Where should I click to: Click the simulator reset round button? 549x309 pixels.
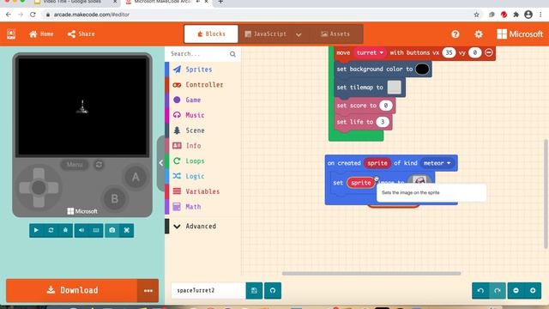pos(100,164)
